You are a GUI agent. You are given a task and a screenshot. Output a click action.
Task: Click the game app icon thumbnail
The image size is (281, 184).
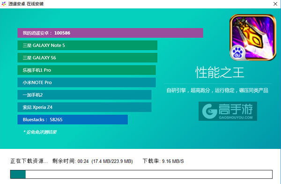pos(253,37)
